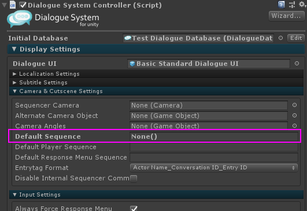Click the Test Dialogue Database asset icon
This screenshot has height=211, width=307.
click(128, 38)
